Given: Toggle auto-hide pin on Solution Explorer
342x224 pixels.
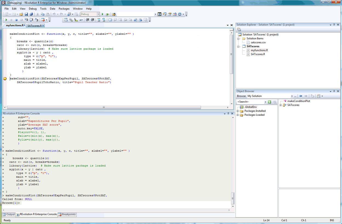Looking at the screenshot, I should click(x=334, y=25).
